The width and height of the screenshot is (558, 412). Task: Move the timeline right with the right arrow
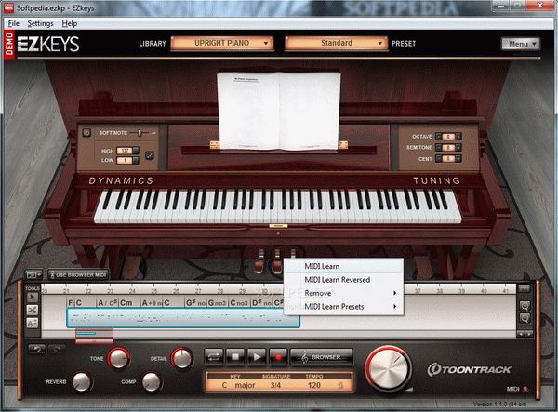pos(529,334)
